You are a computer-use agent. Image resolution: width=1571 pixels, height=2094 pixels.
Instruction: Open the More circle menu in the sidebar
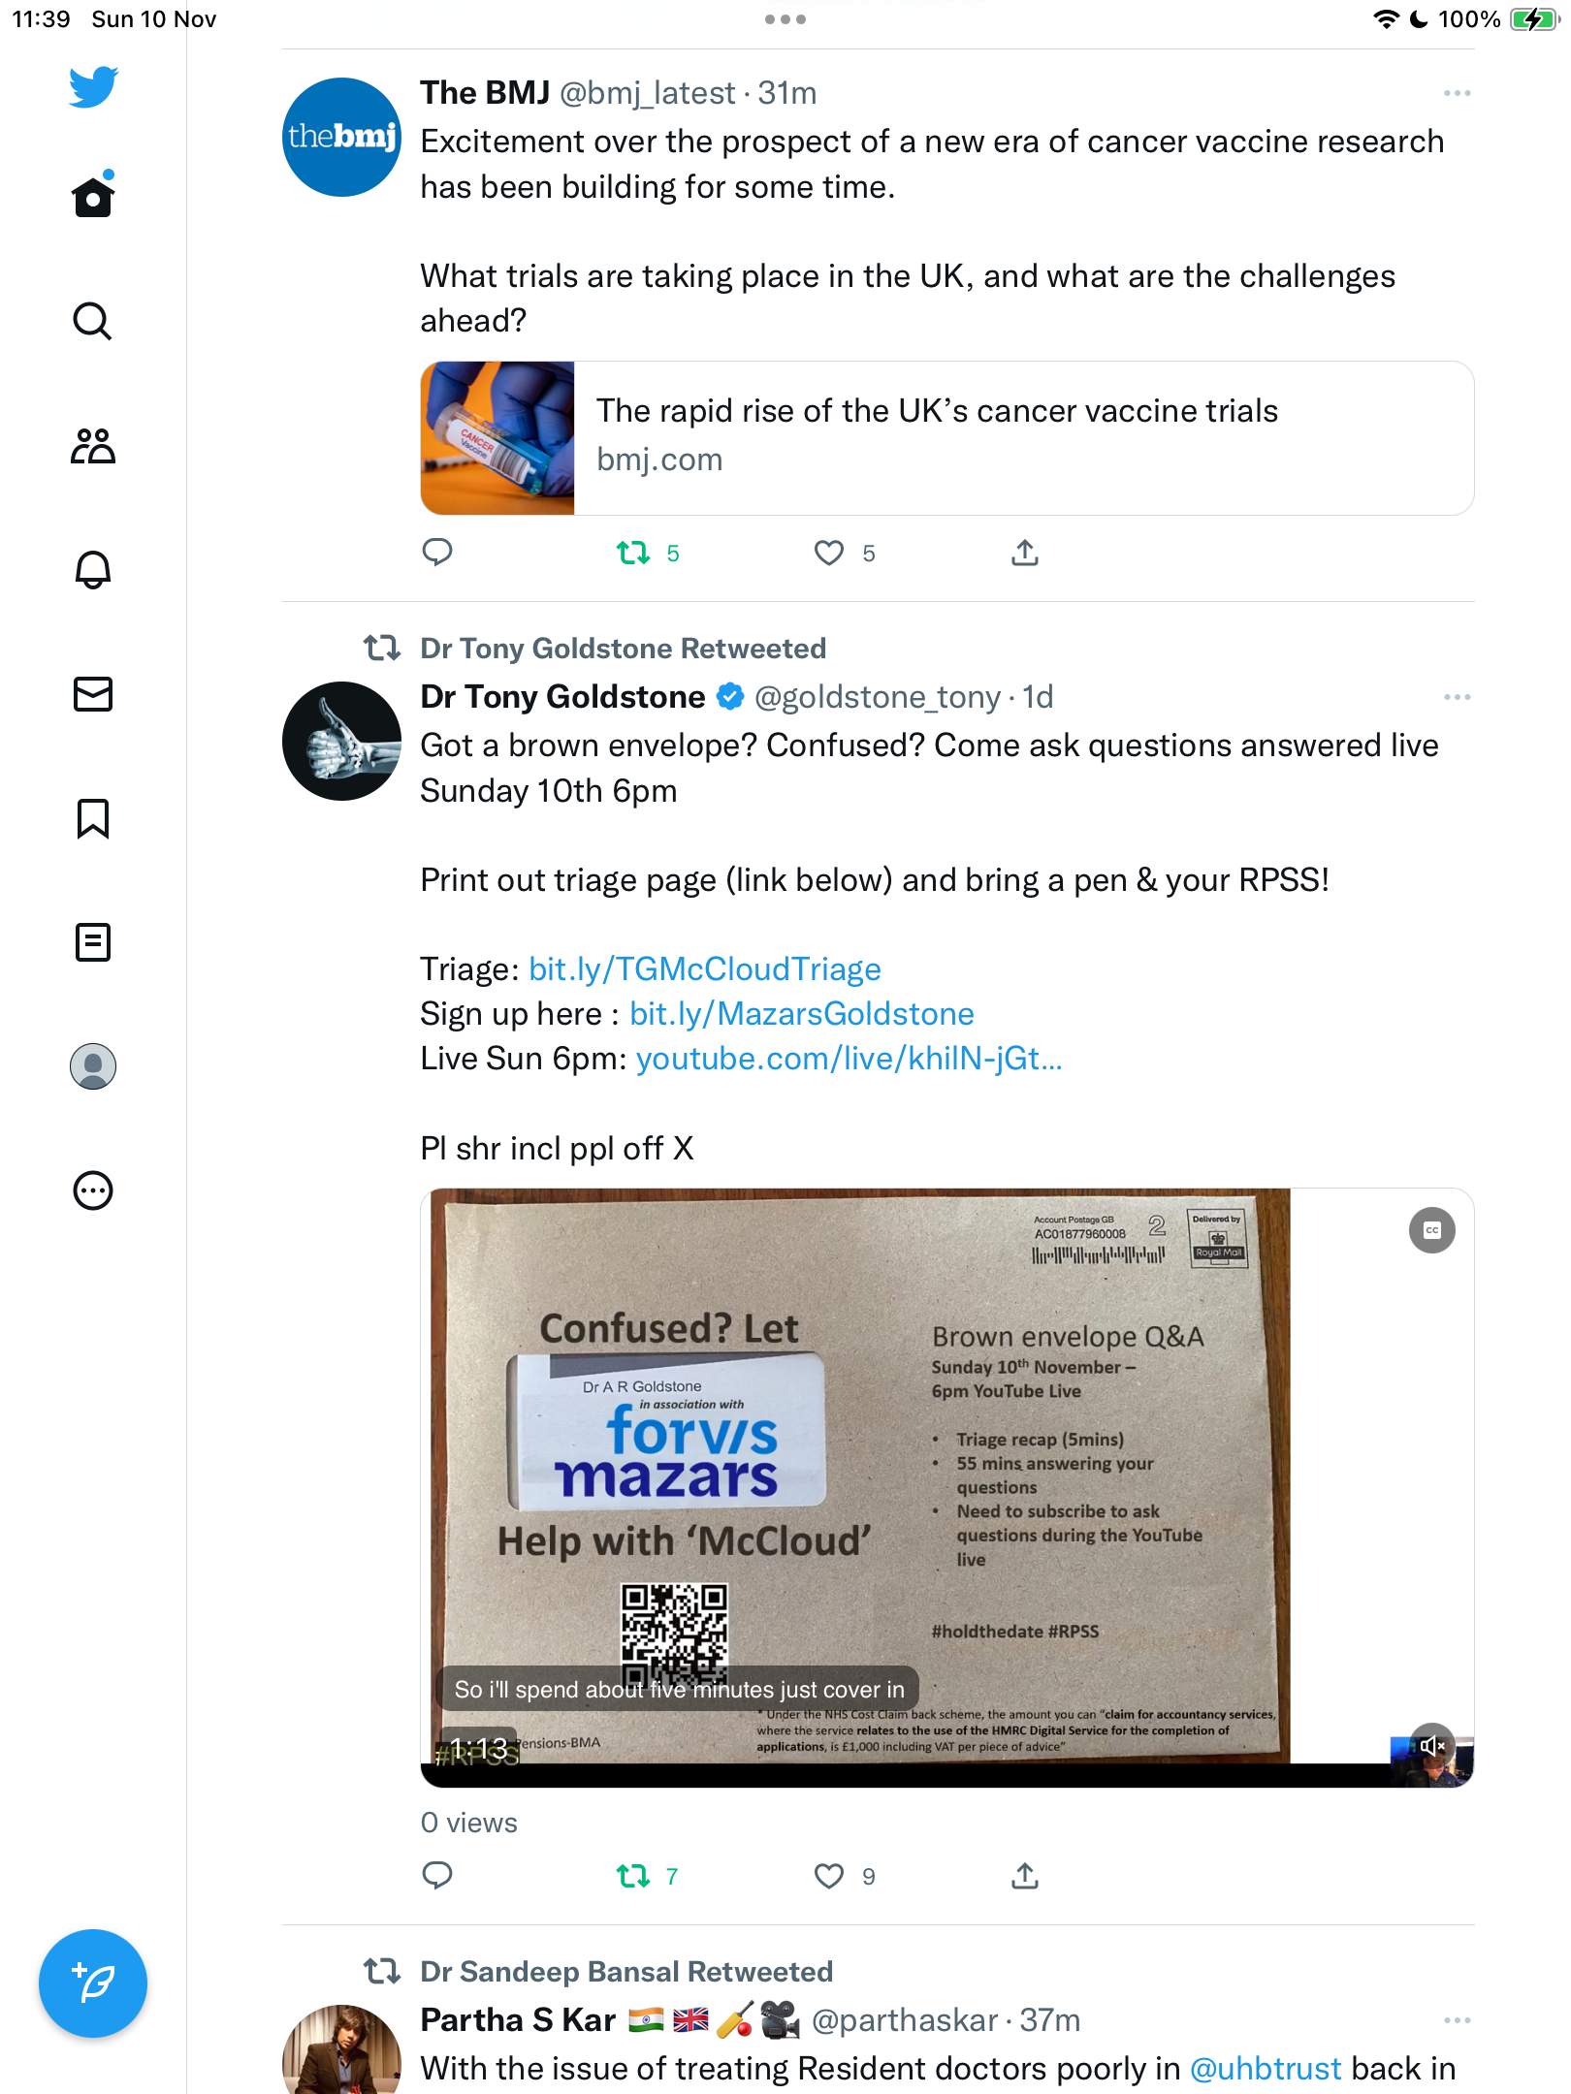tap(93, 1190)
